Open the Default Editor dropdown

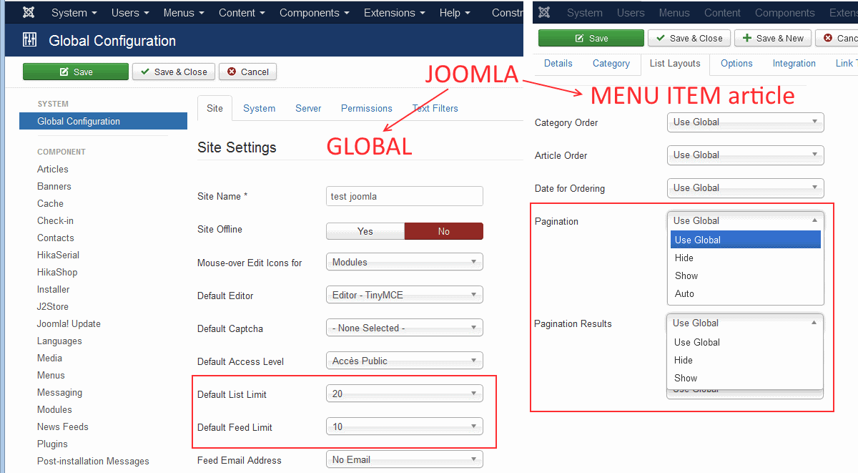(x=405, y=295)
